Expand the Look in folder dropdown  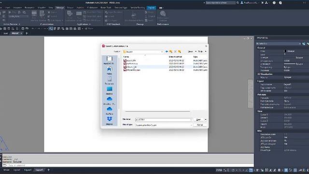[162, 52]
